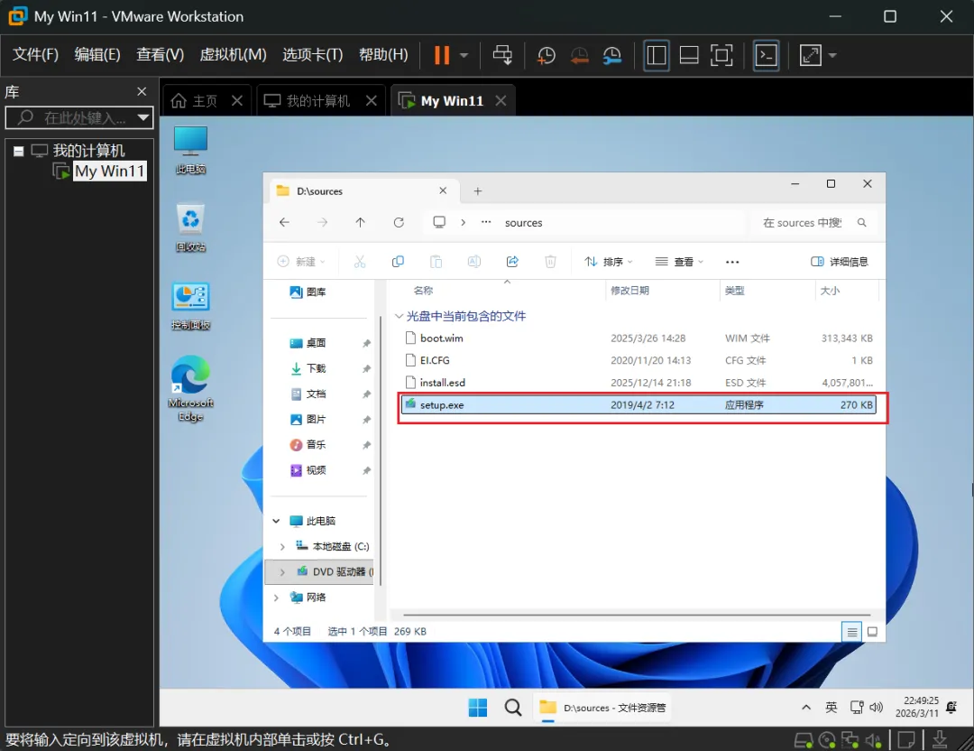Select the install.esd file

[x=639, y=383]
